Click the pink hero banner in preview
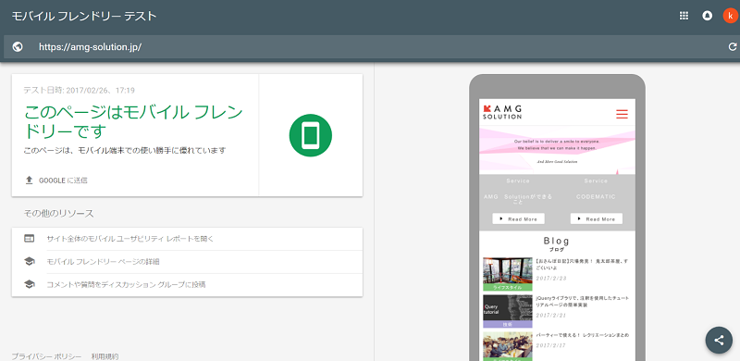The width and height of the screenshot is (740, 361). [557, 150]
